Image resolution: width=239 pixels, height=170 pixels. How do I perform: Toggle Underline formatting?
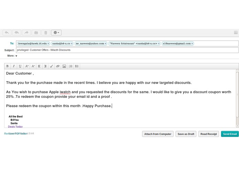pyautogui.click(x=20, y=66)
